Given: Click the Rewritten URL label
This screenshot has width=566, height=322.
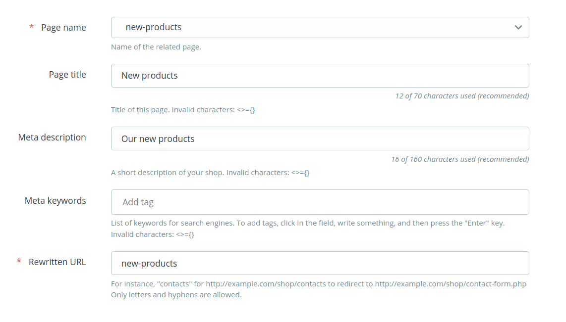Looking at the screenshot, I should tap(57, 262).
